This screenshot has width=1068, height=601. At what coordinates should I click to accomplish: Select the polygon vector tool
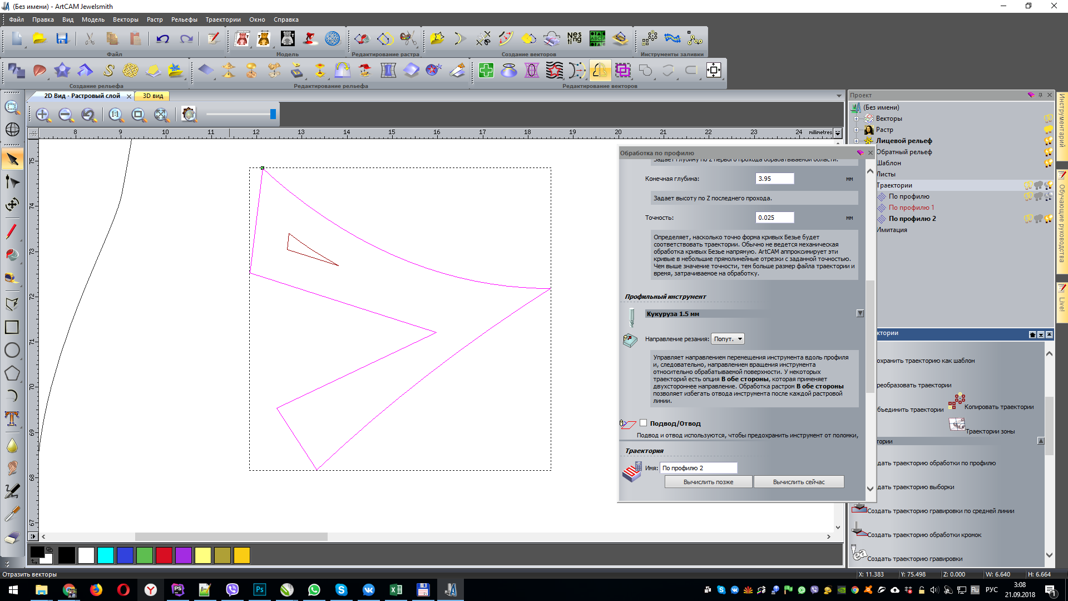12,373
